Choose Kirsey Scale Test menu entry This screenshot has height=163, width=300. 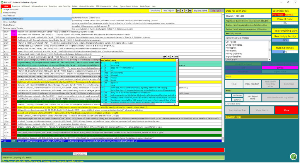click(x=10, y=22)
